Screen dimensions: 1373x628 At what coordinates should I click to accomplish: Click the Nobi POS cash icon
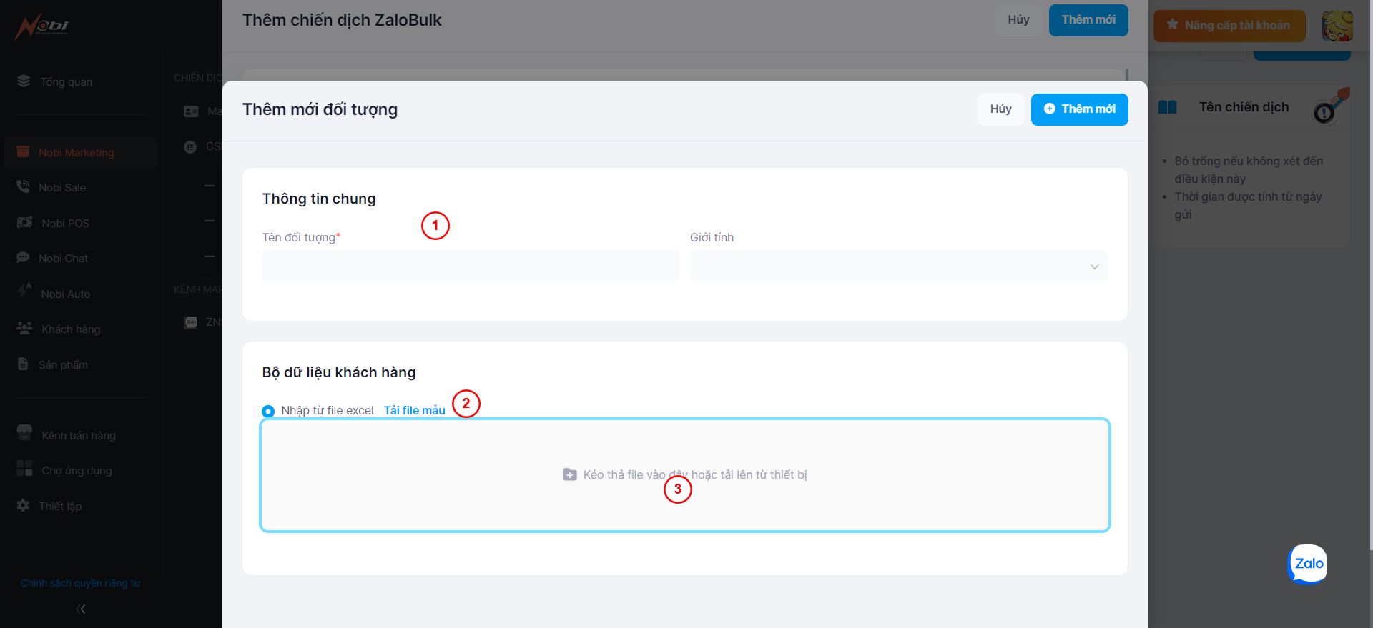tap(24, 223)
